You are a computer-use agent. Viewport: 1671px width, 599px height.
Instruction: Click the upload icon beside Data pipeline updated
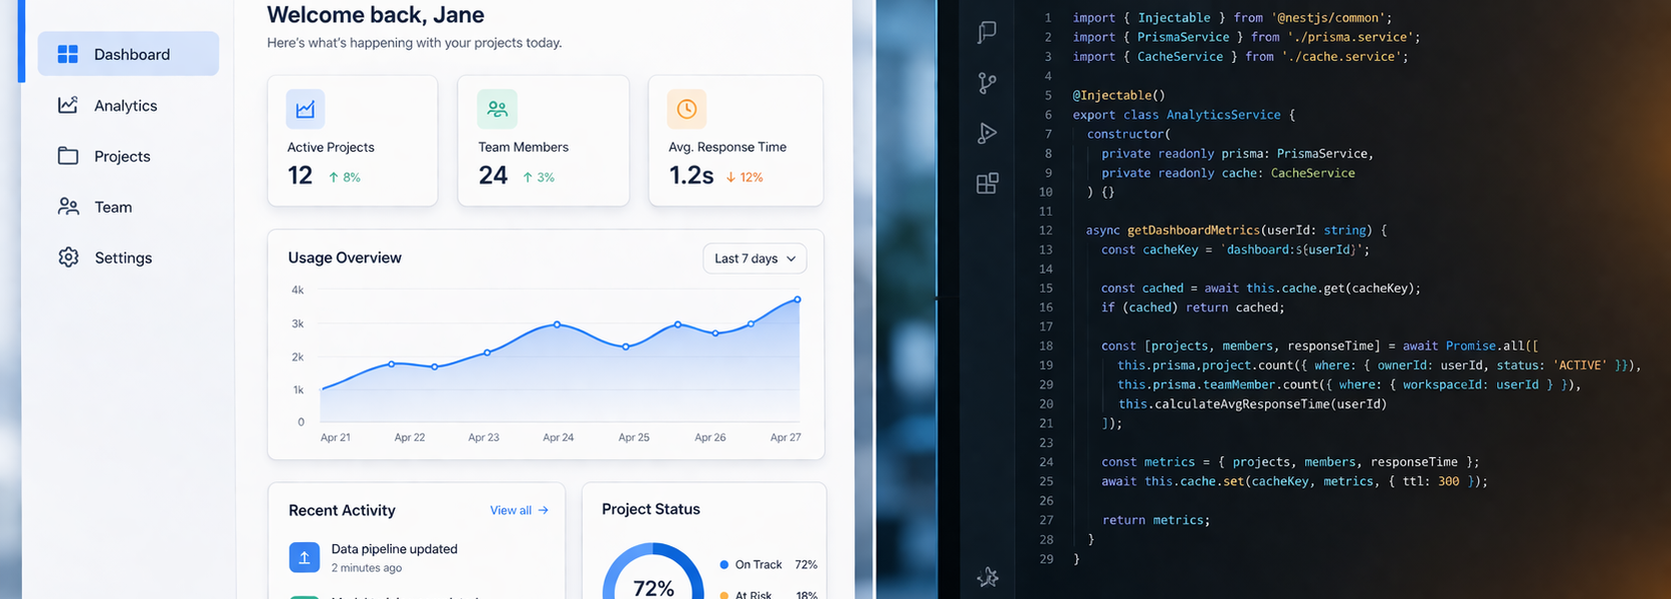(304, 557)
